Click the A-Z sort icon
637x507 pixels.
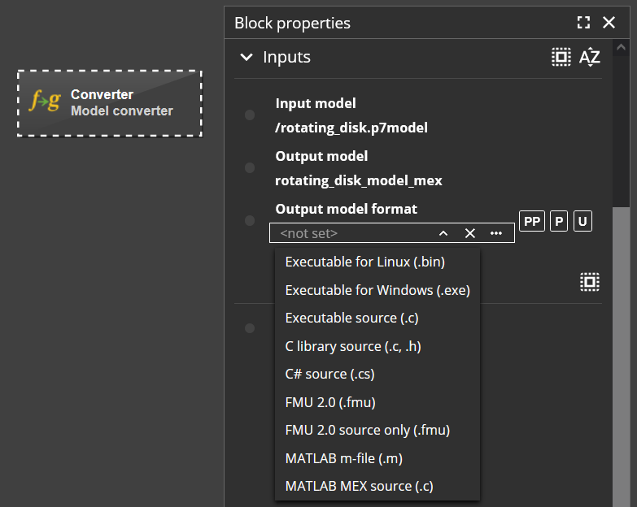click(x=590, y=57)
